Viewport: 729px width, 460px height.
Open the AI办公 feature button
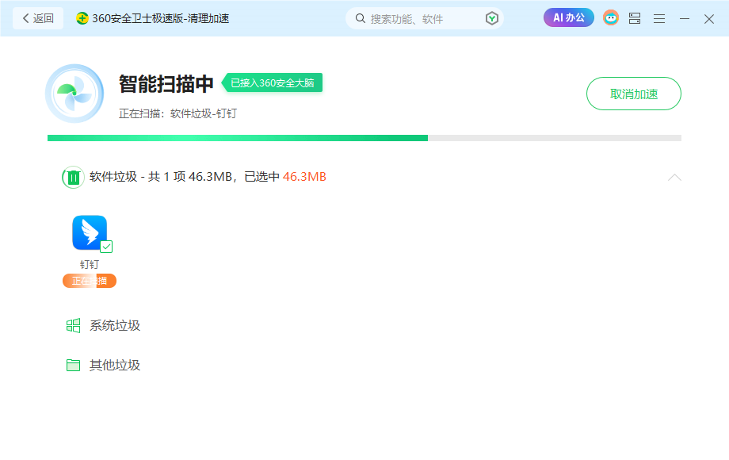(x=568, y=17)
